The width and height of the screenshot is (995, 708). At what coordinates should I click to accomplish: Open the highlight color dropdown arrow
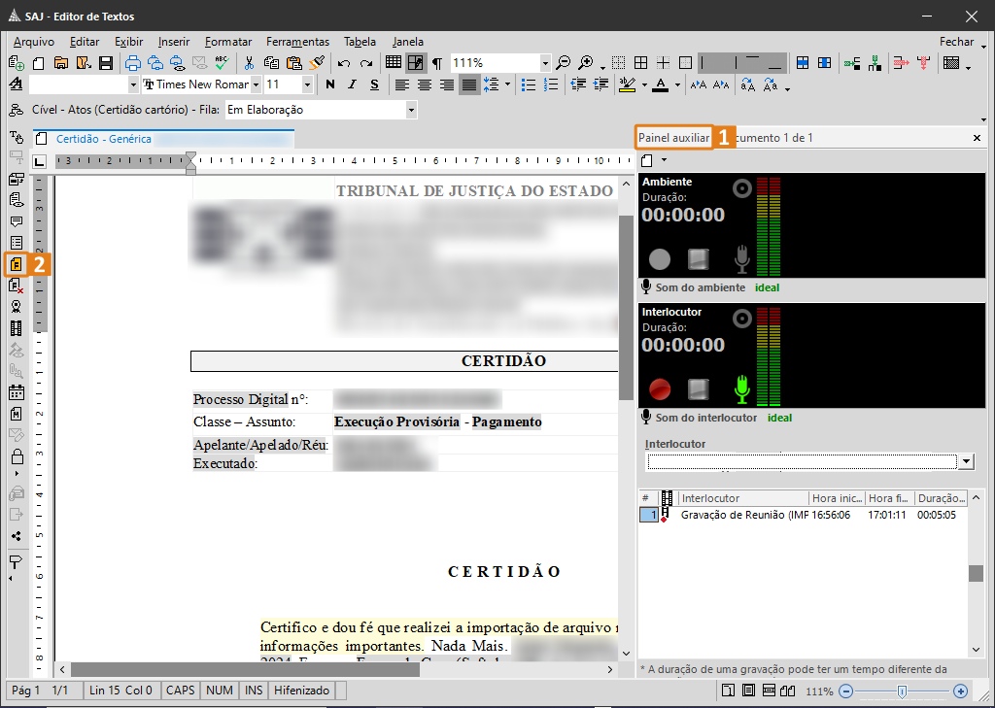click(x=644, y=84)
